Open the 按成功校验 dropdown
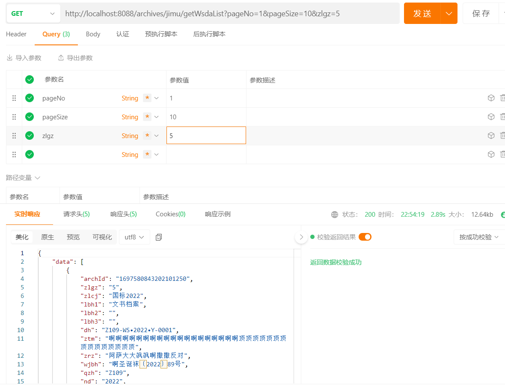Screen dimensions: 505x386 click(x=479, y=237)
